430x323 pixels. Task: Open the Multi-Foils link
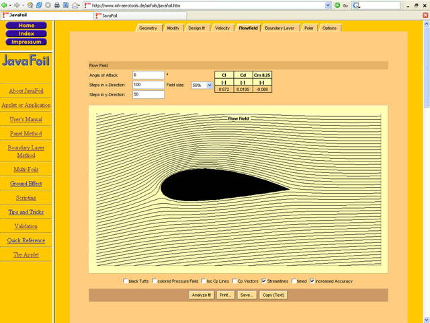click(26, 170)
